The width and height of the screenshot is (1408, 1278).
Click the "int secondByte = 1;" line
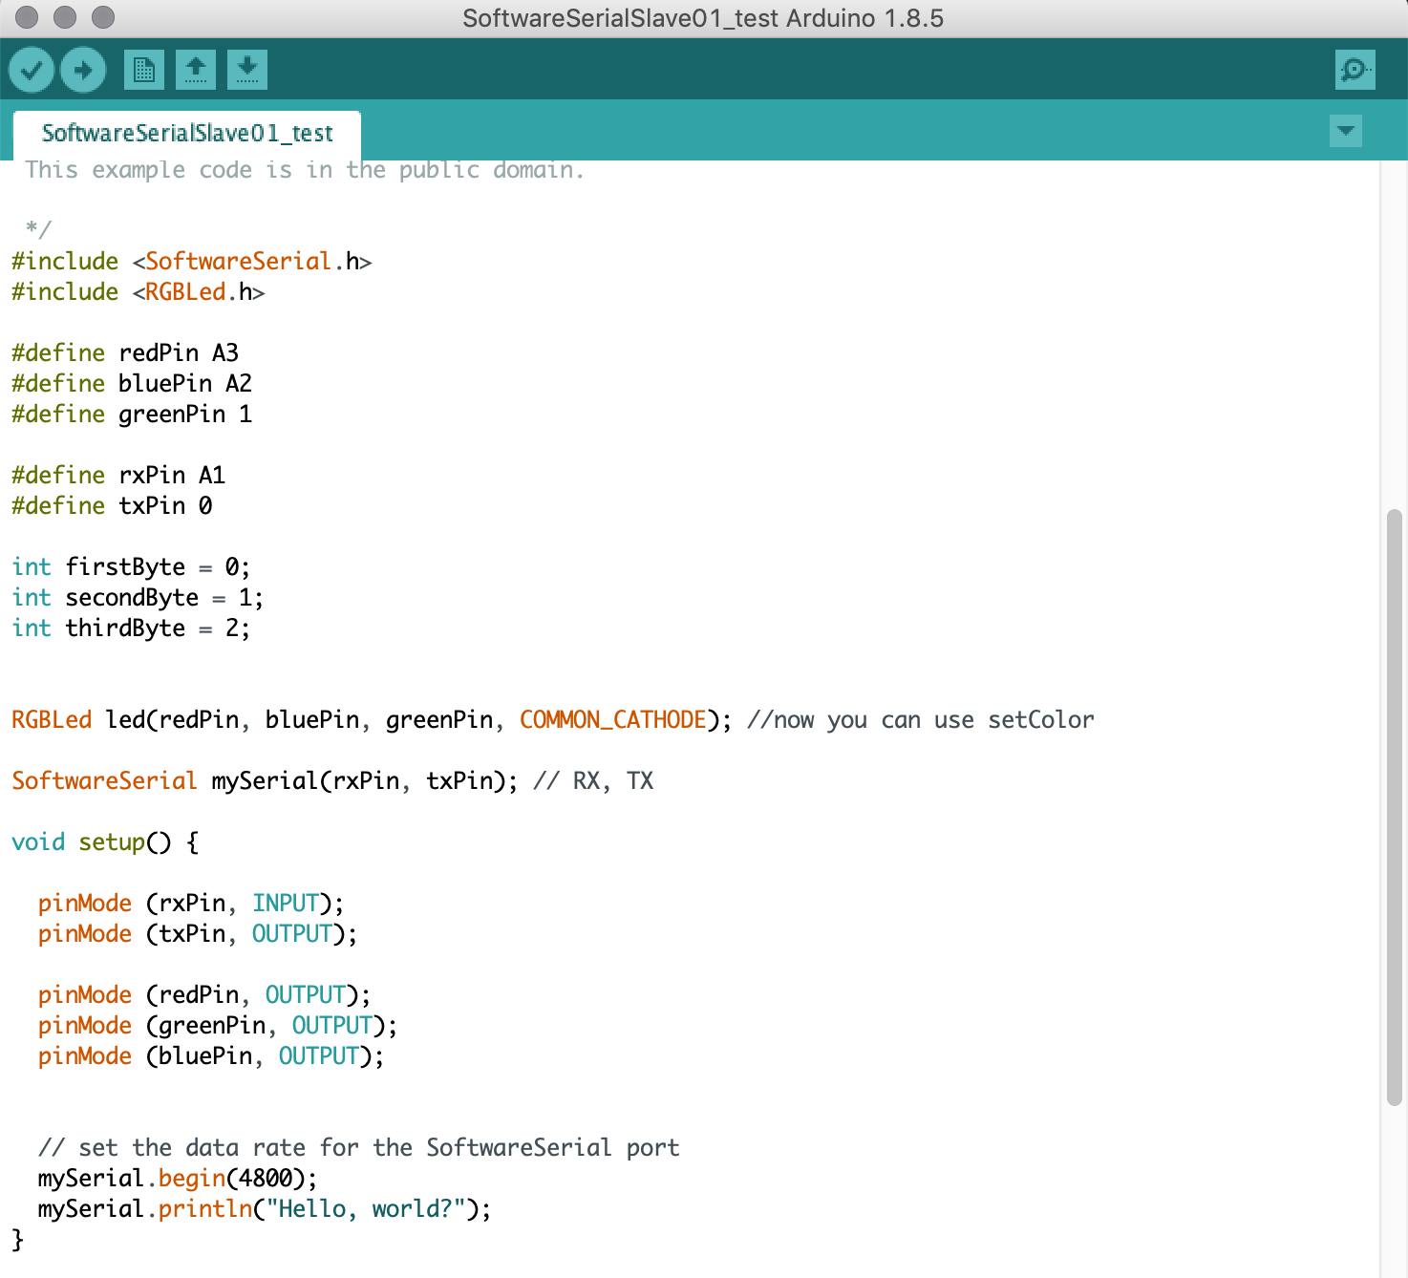[x=138, y=598]
